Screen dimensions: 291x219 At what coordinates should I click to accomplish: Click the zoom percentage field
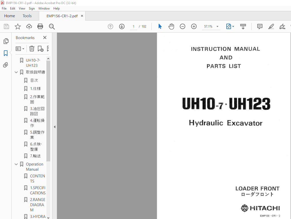coord(209,26)
